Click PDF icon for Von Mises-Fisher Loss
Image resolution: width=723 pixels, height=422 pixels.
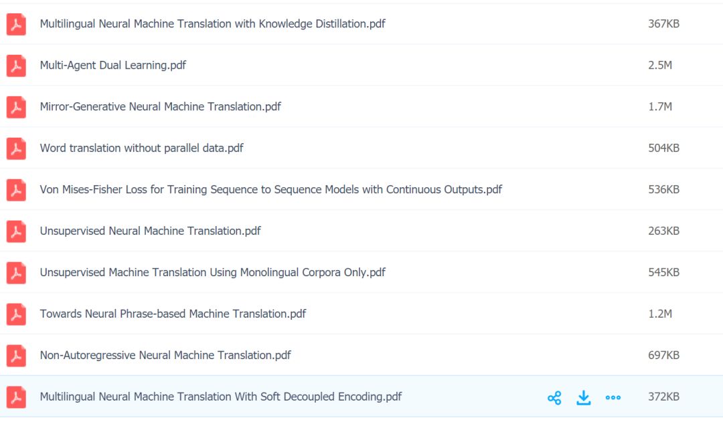click(x=16, y=190)
